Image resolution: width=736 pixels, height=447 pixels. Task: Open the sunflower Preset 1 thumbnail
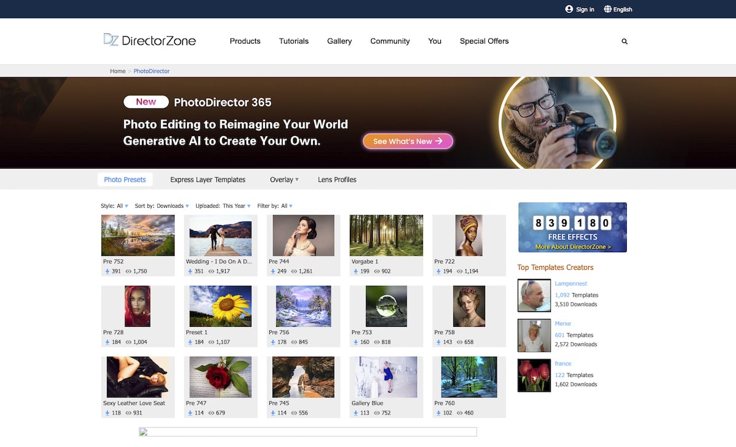pos(220,306)
